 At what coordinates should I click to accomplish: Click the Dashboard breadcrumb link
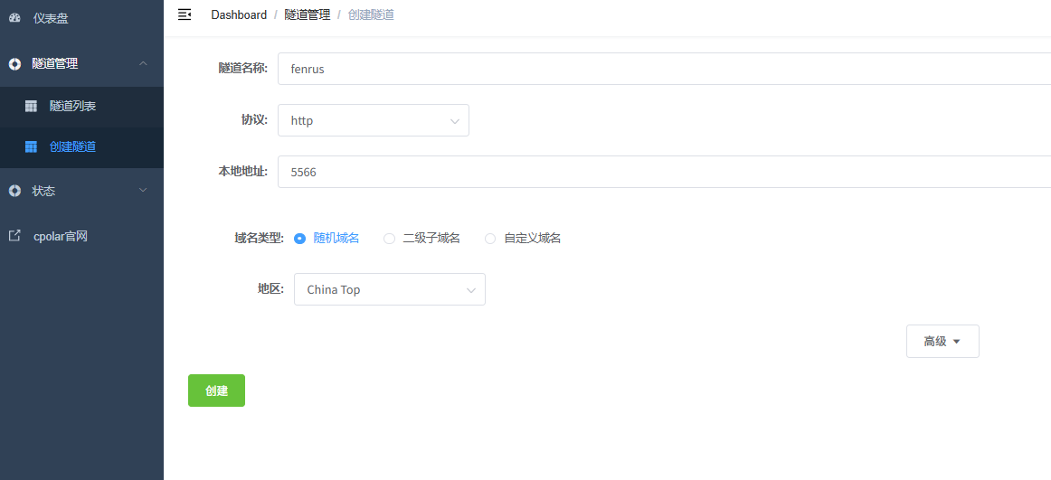[239, 14]
